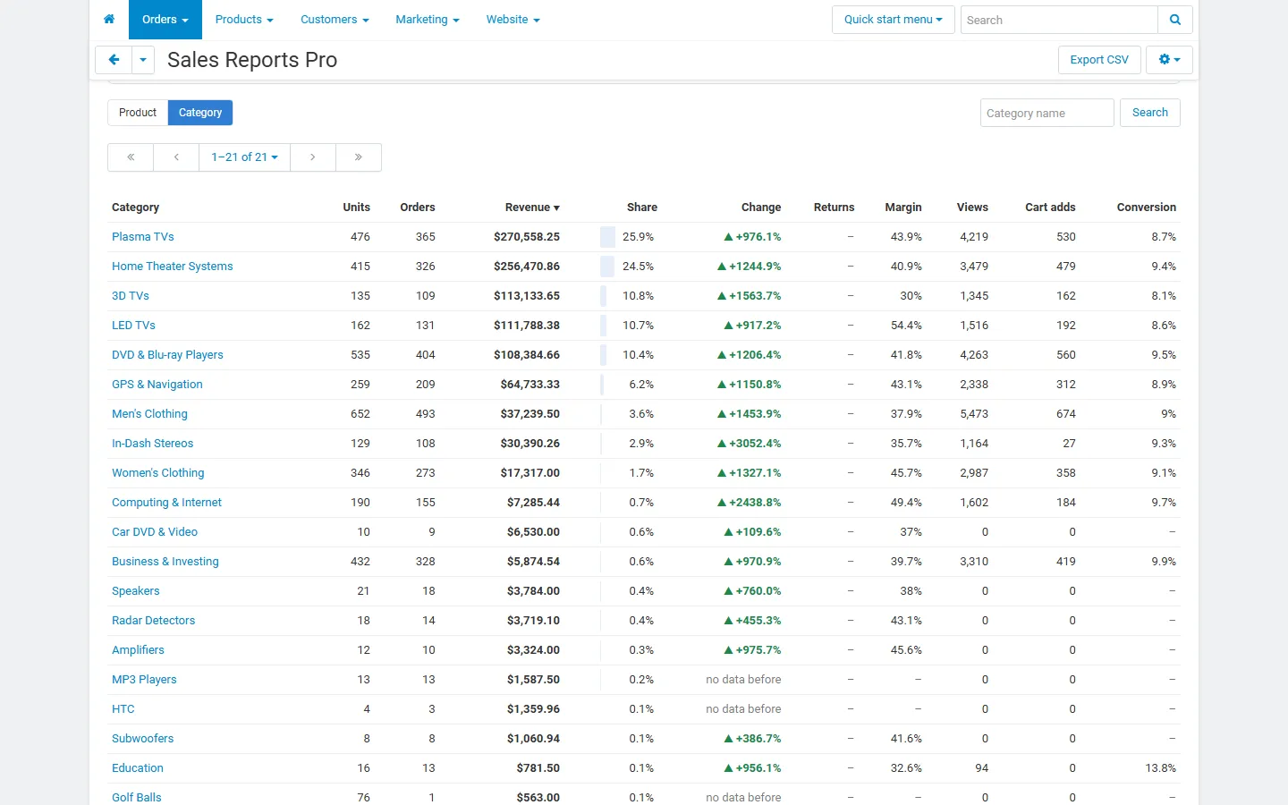Open the Marketing menu

tap(428, 20)
